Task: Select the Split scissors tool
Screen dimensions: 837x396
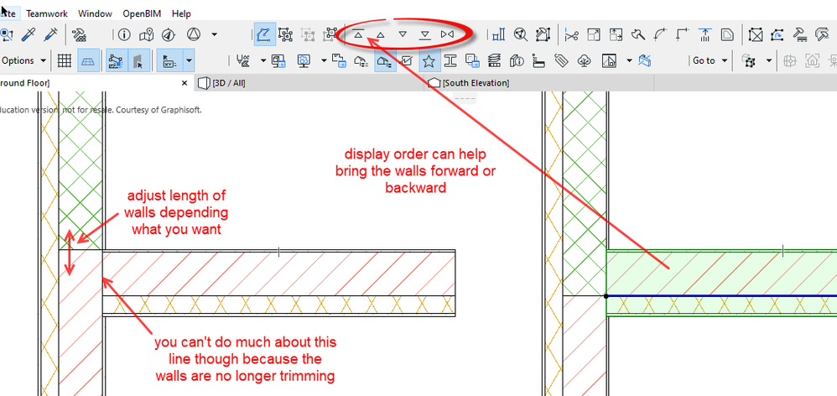Action: pyautogui.click(x=572, y=35)
